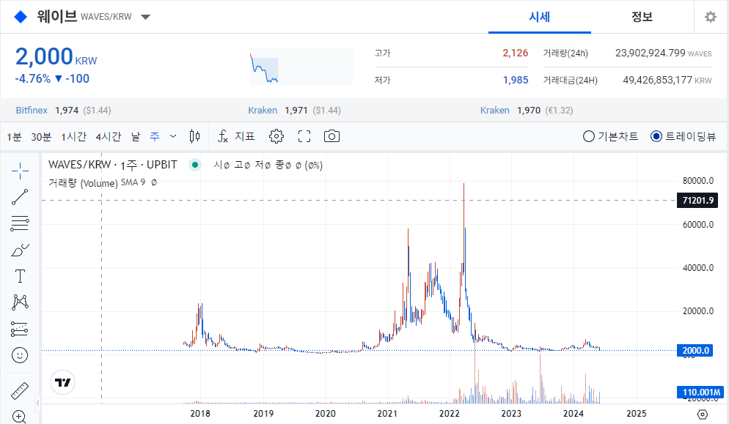Click the 110.001M volume label

click(x=700, y=393)
